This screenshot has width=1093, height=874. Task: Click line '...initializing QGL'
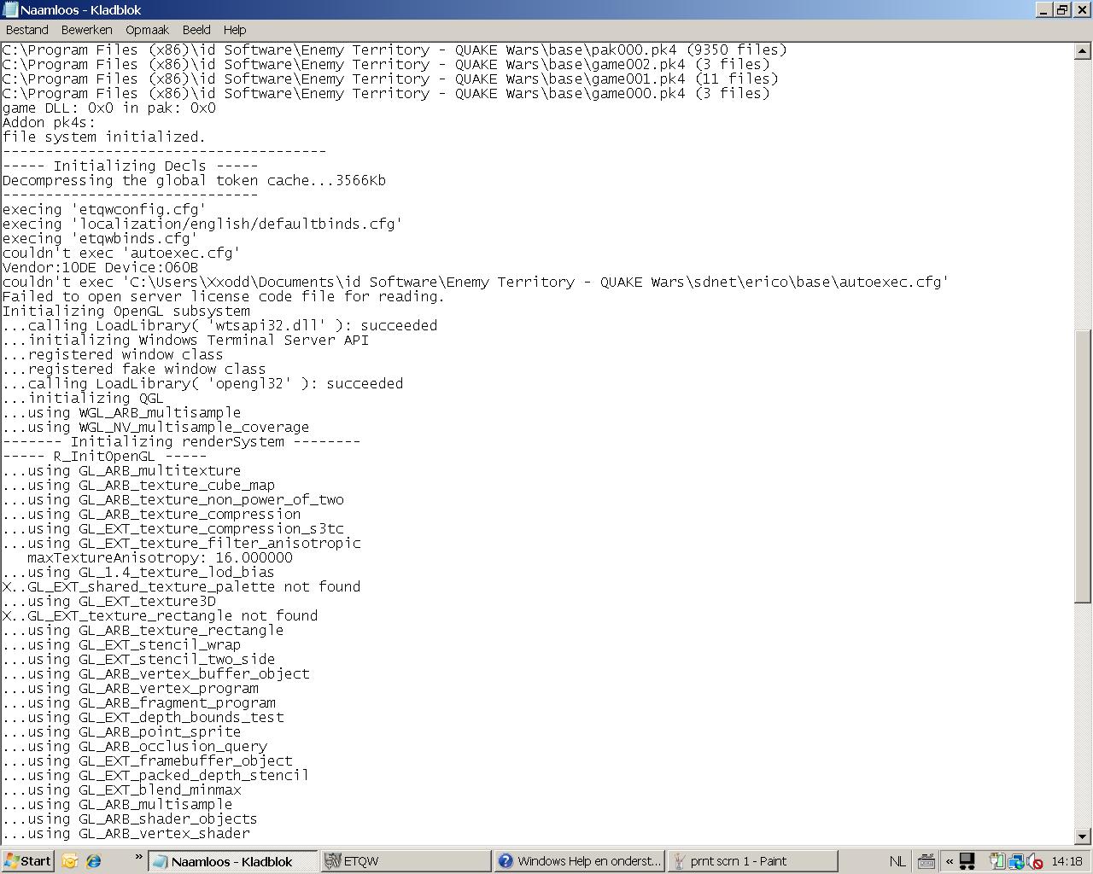[x=83, y=398]
